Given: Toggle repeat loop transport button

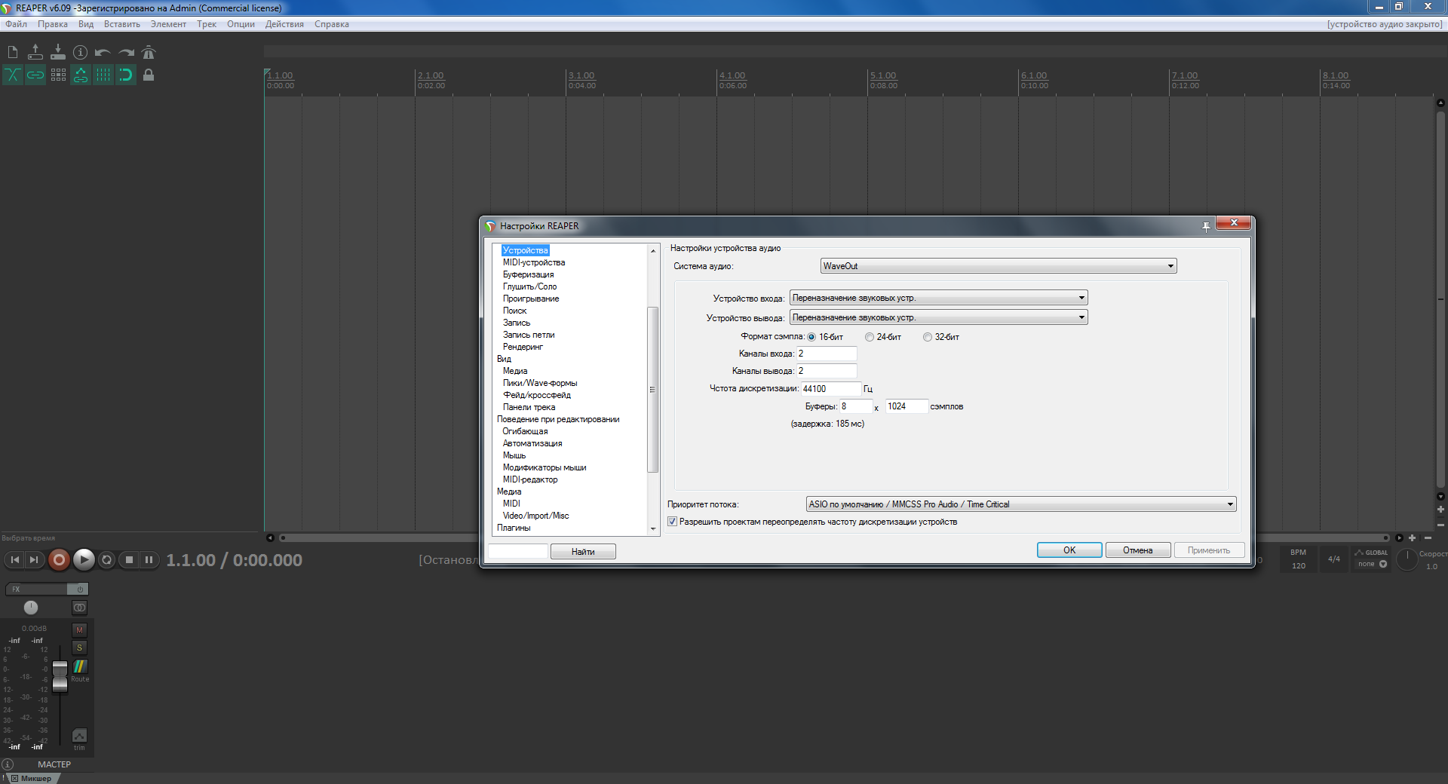Looking at the screenshot, I should pos(106,559).
